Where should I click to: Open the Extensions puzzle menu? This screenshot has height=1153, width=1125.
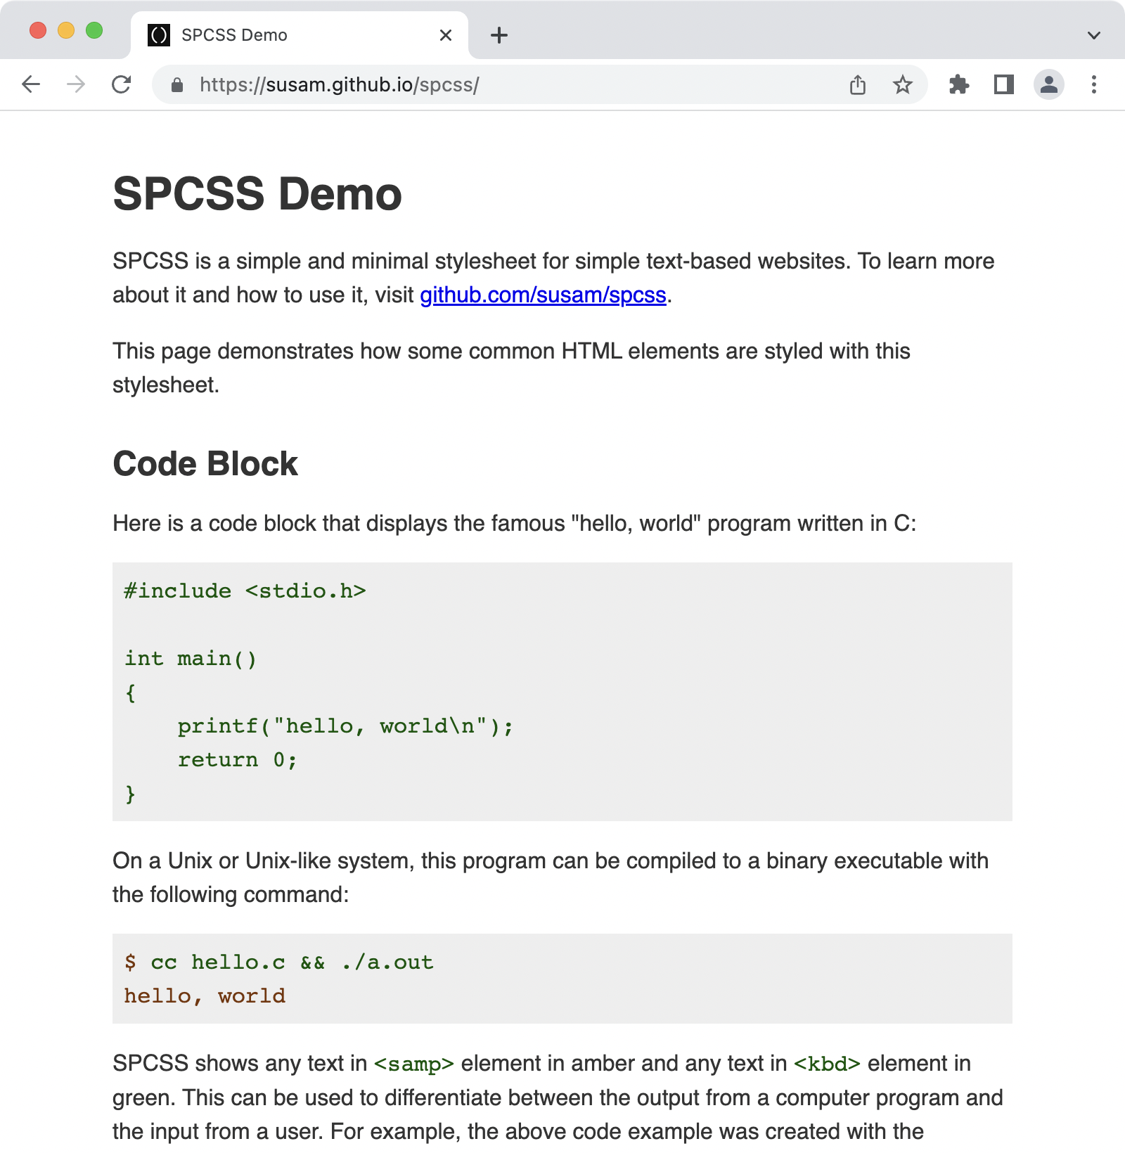pos(959,85)
